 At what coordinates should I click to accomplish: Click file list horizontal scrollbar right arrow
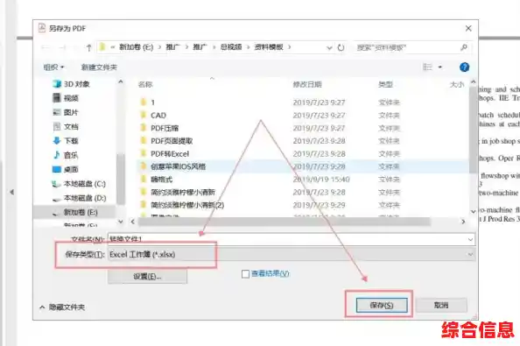463,222
